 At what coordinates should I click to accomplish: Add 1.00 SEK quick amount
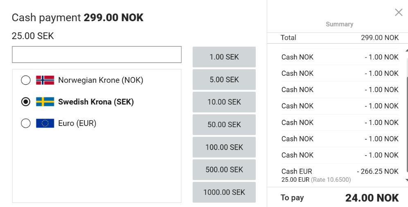click(x=224, y=57)
